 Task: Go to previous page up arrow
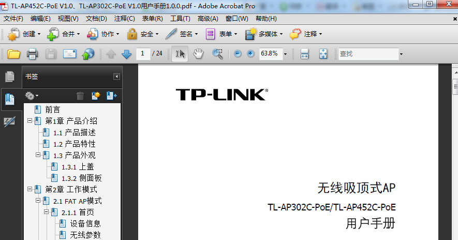[111, 54]
